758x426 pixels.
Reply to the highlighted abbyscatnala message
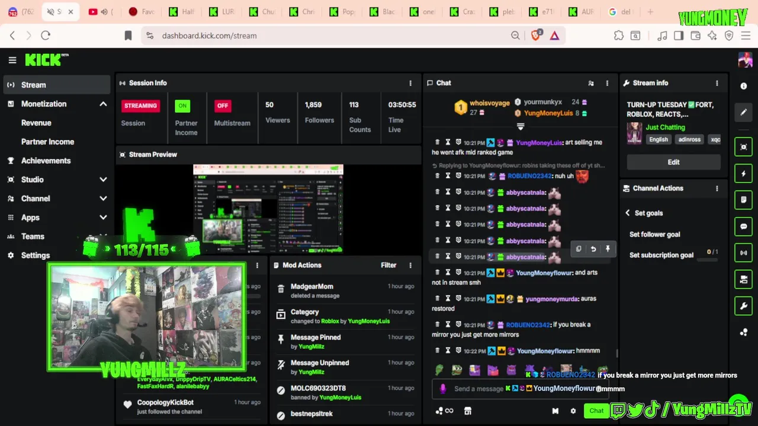[x=593, y=249]
